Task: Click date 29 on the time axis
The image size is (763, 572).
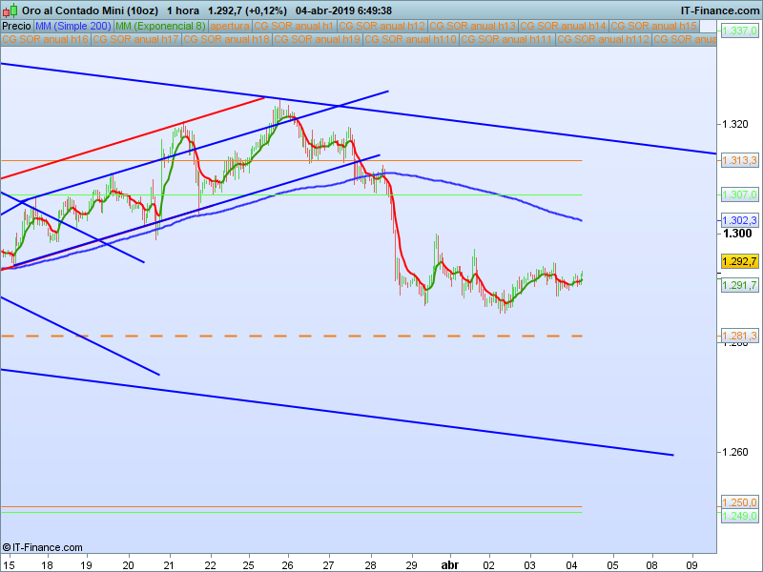Action: [x=411, y=565]
